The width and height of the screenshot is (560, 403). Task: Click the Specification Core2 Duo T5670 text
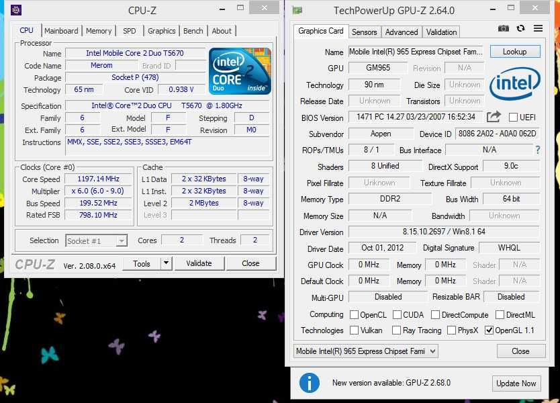point(167,105)
